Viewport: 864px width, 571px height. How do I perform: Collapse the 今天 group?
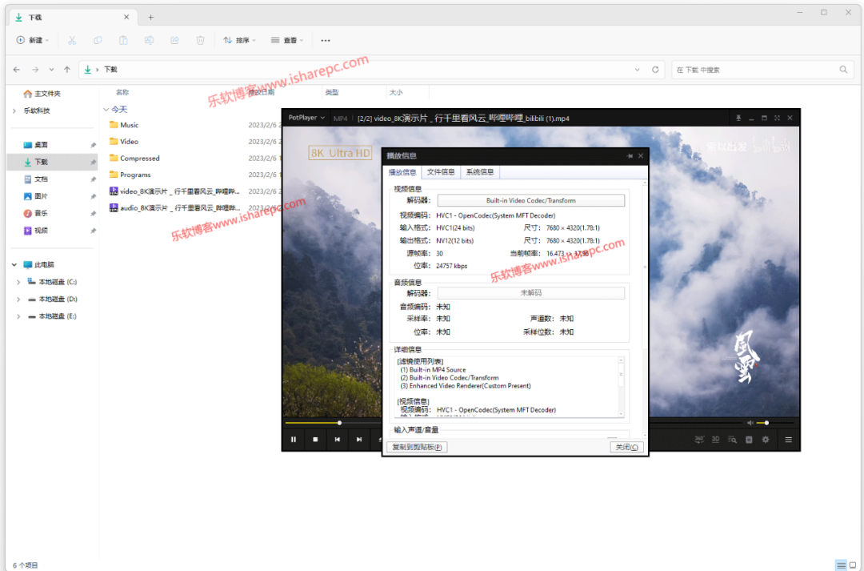point(106,109)
